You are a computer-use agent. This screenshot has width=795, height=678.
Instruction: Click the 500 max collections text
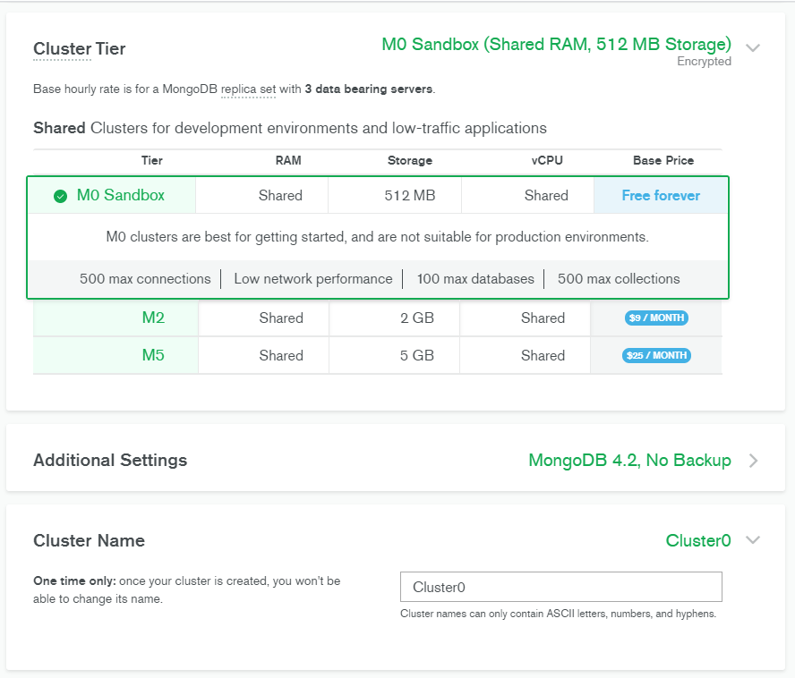pyautogui.click(x=619, y=279)
